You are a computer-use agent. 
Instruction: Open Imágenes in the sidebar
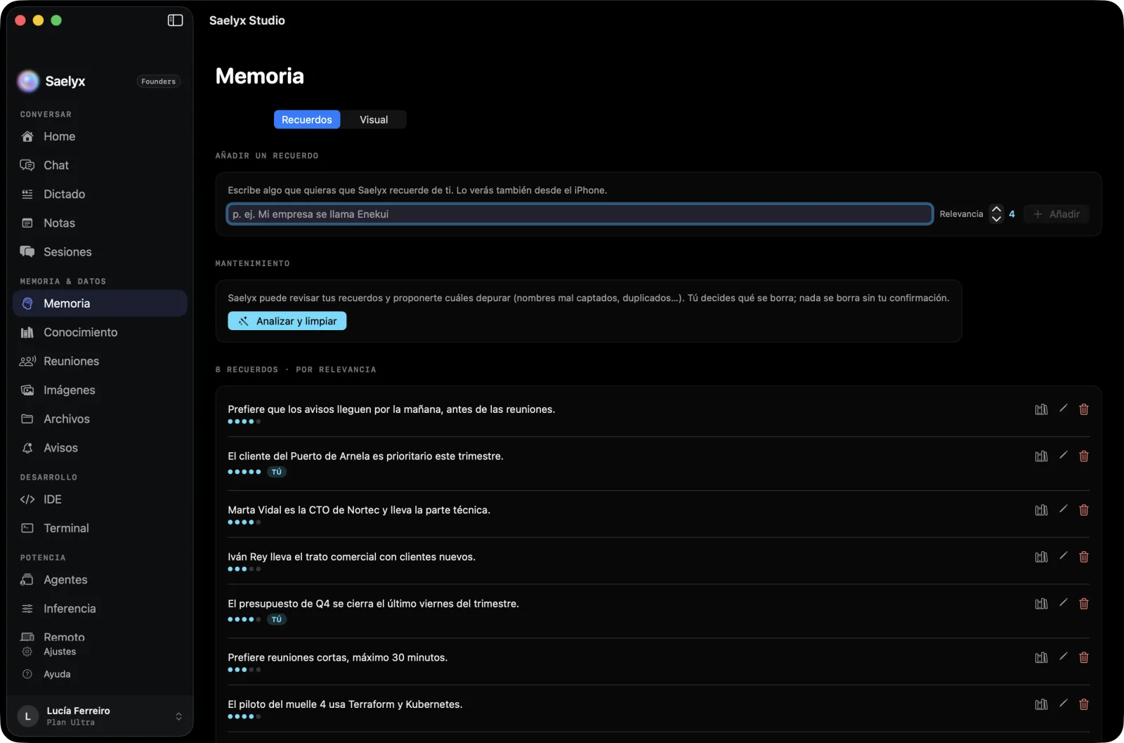tap(100, 390)
